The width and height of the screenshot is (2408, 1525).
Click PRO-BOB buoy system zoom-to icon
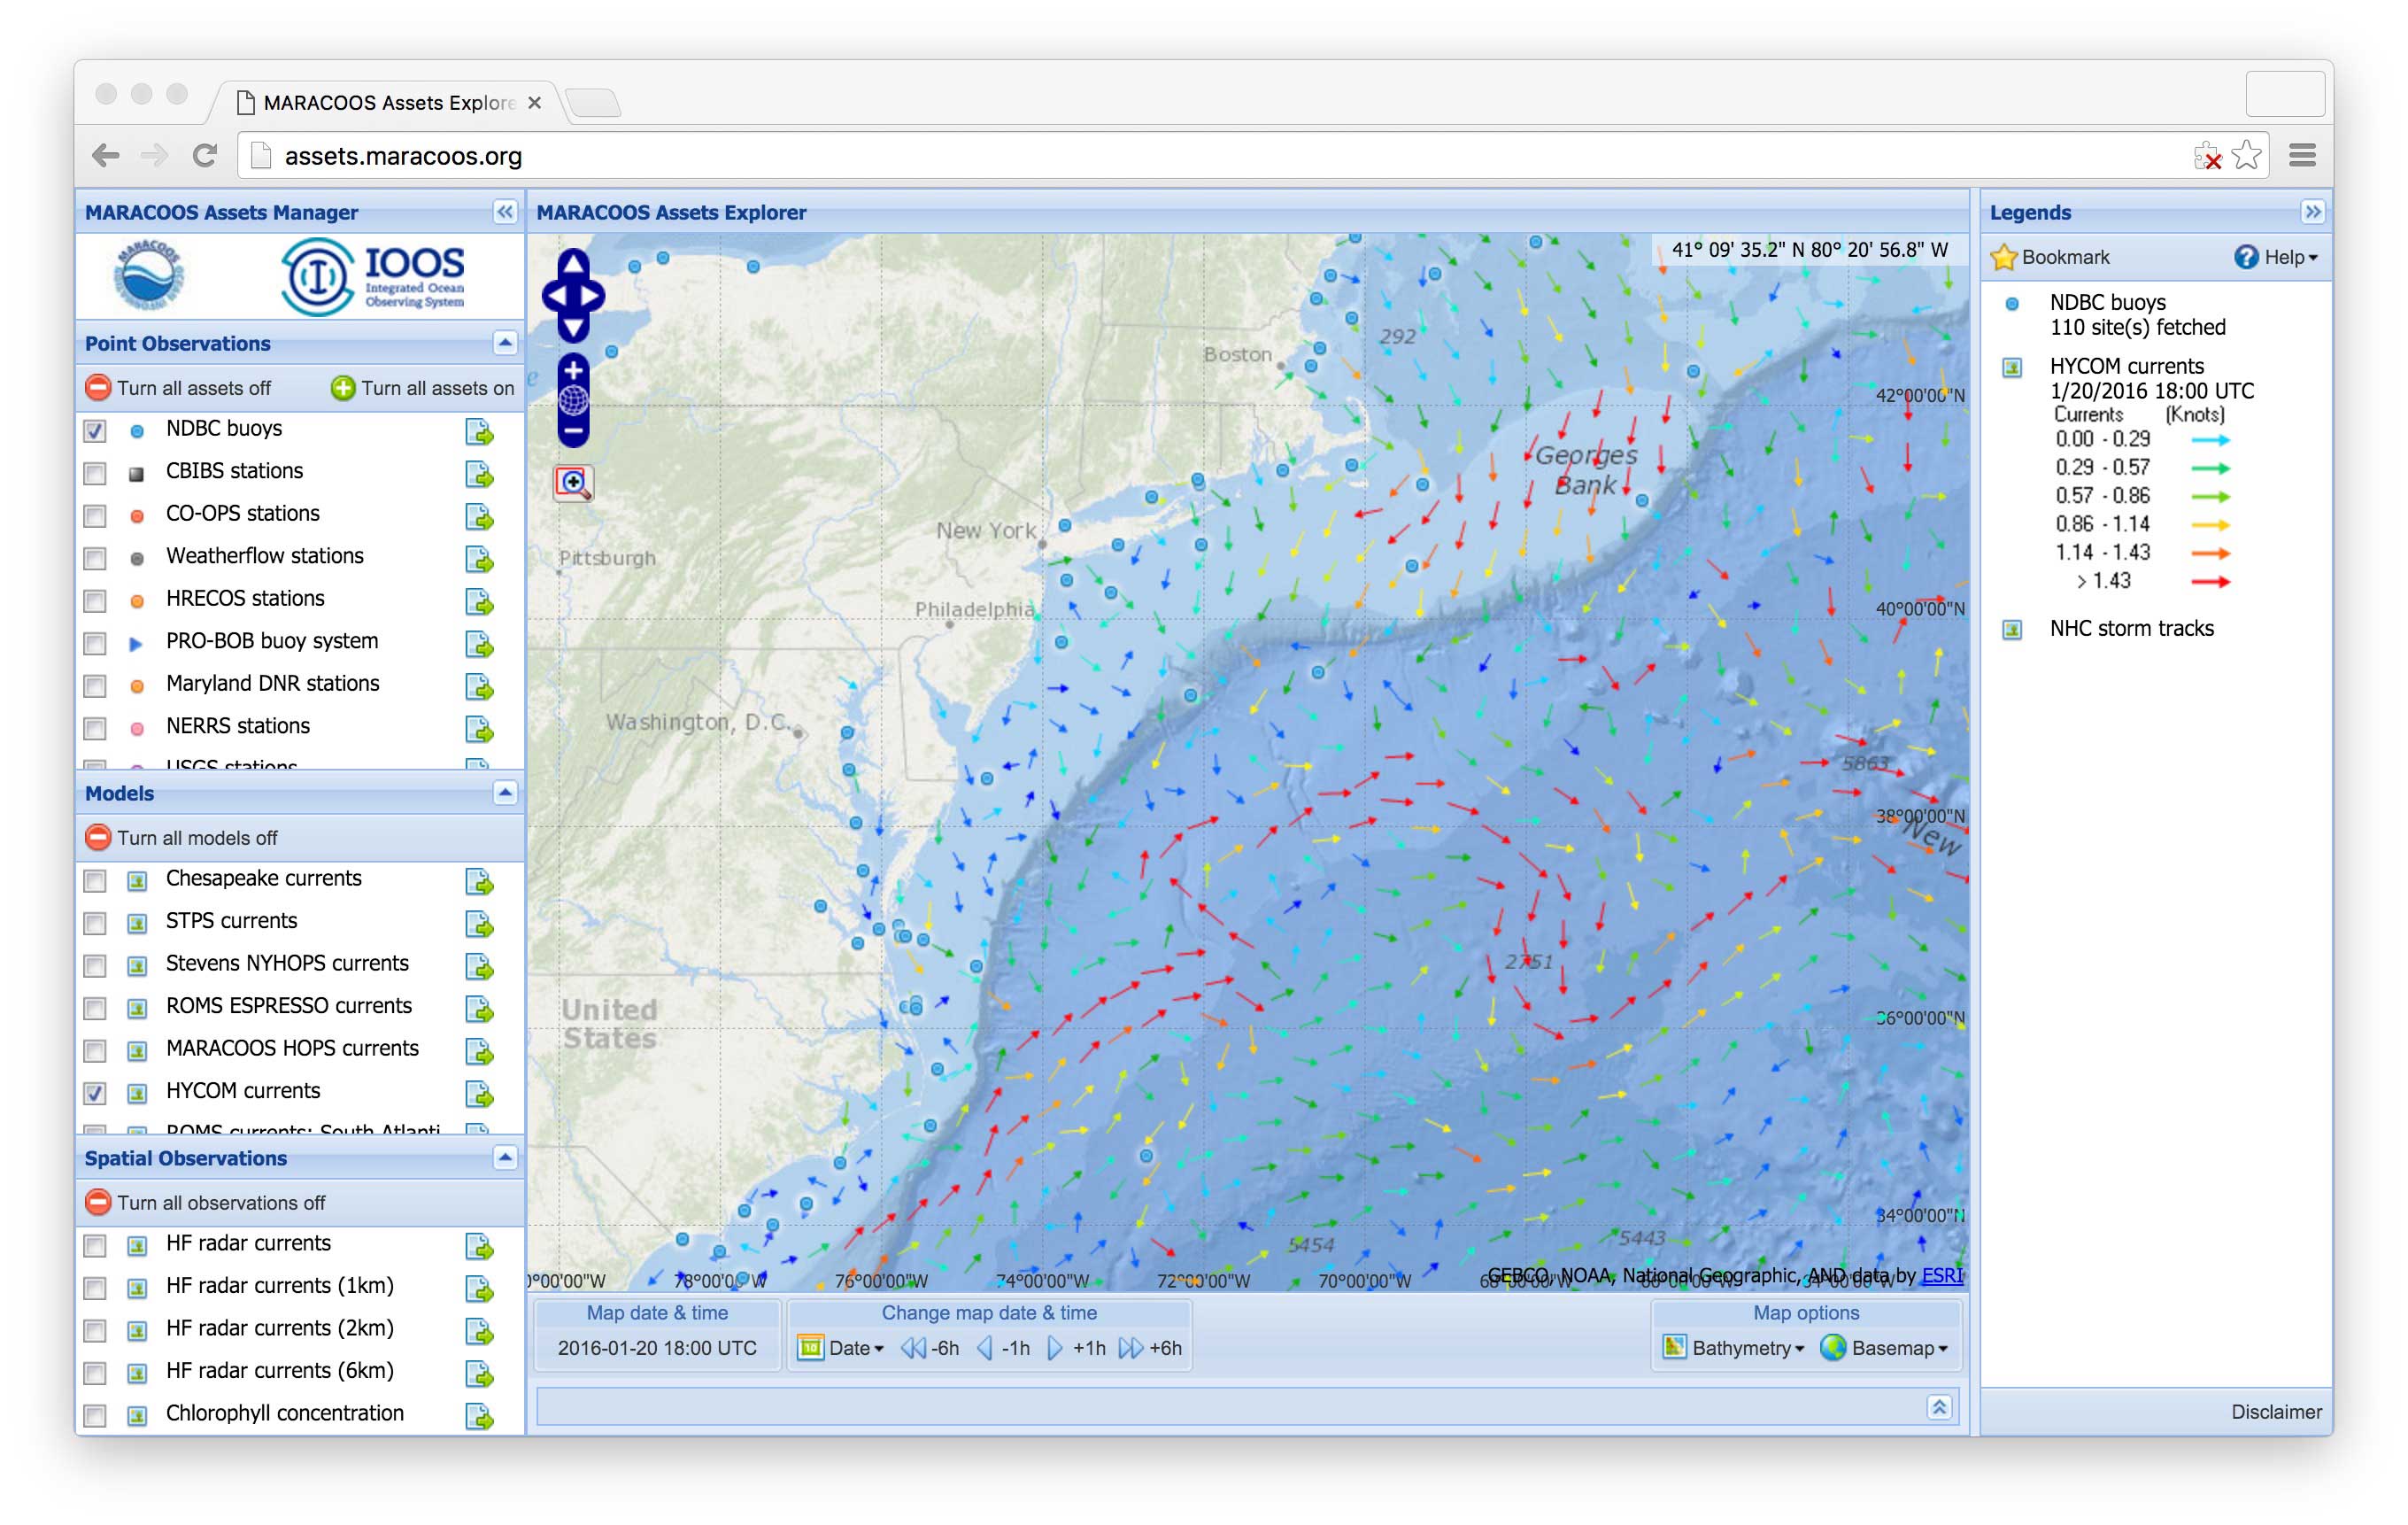pos(479,645)
